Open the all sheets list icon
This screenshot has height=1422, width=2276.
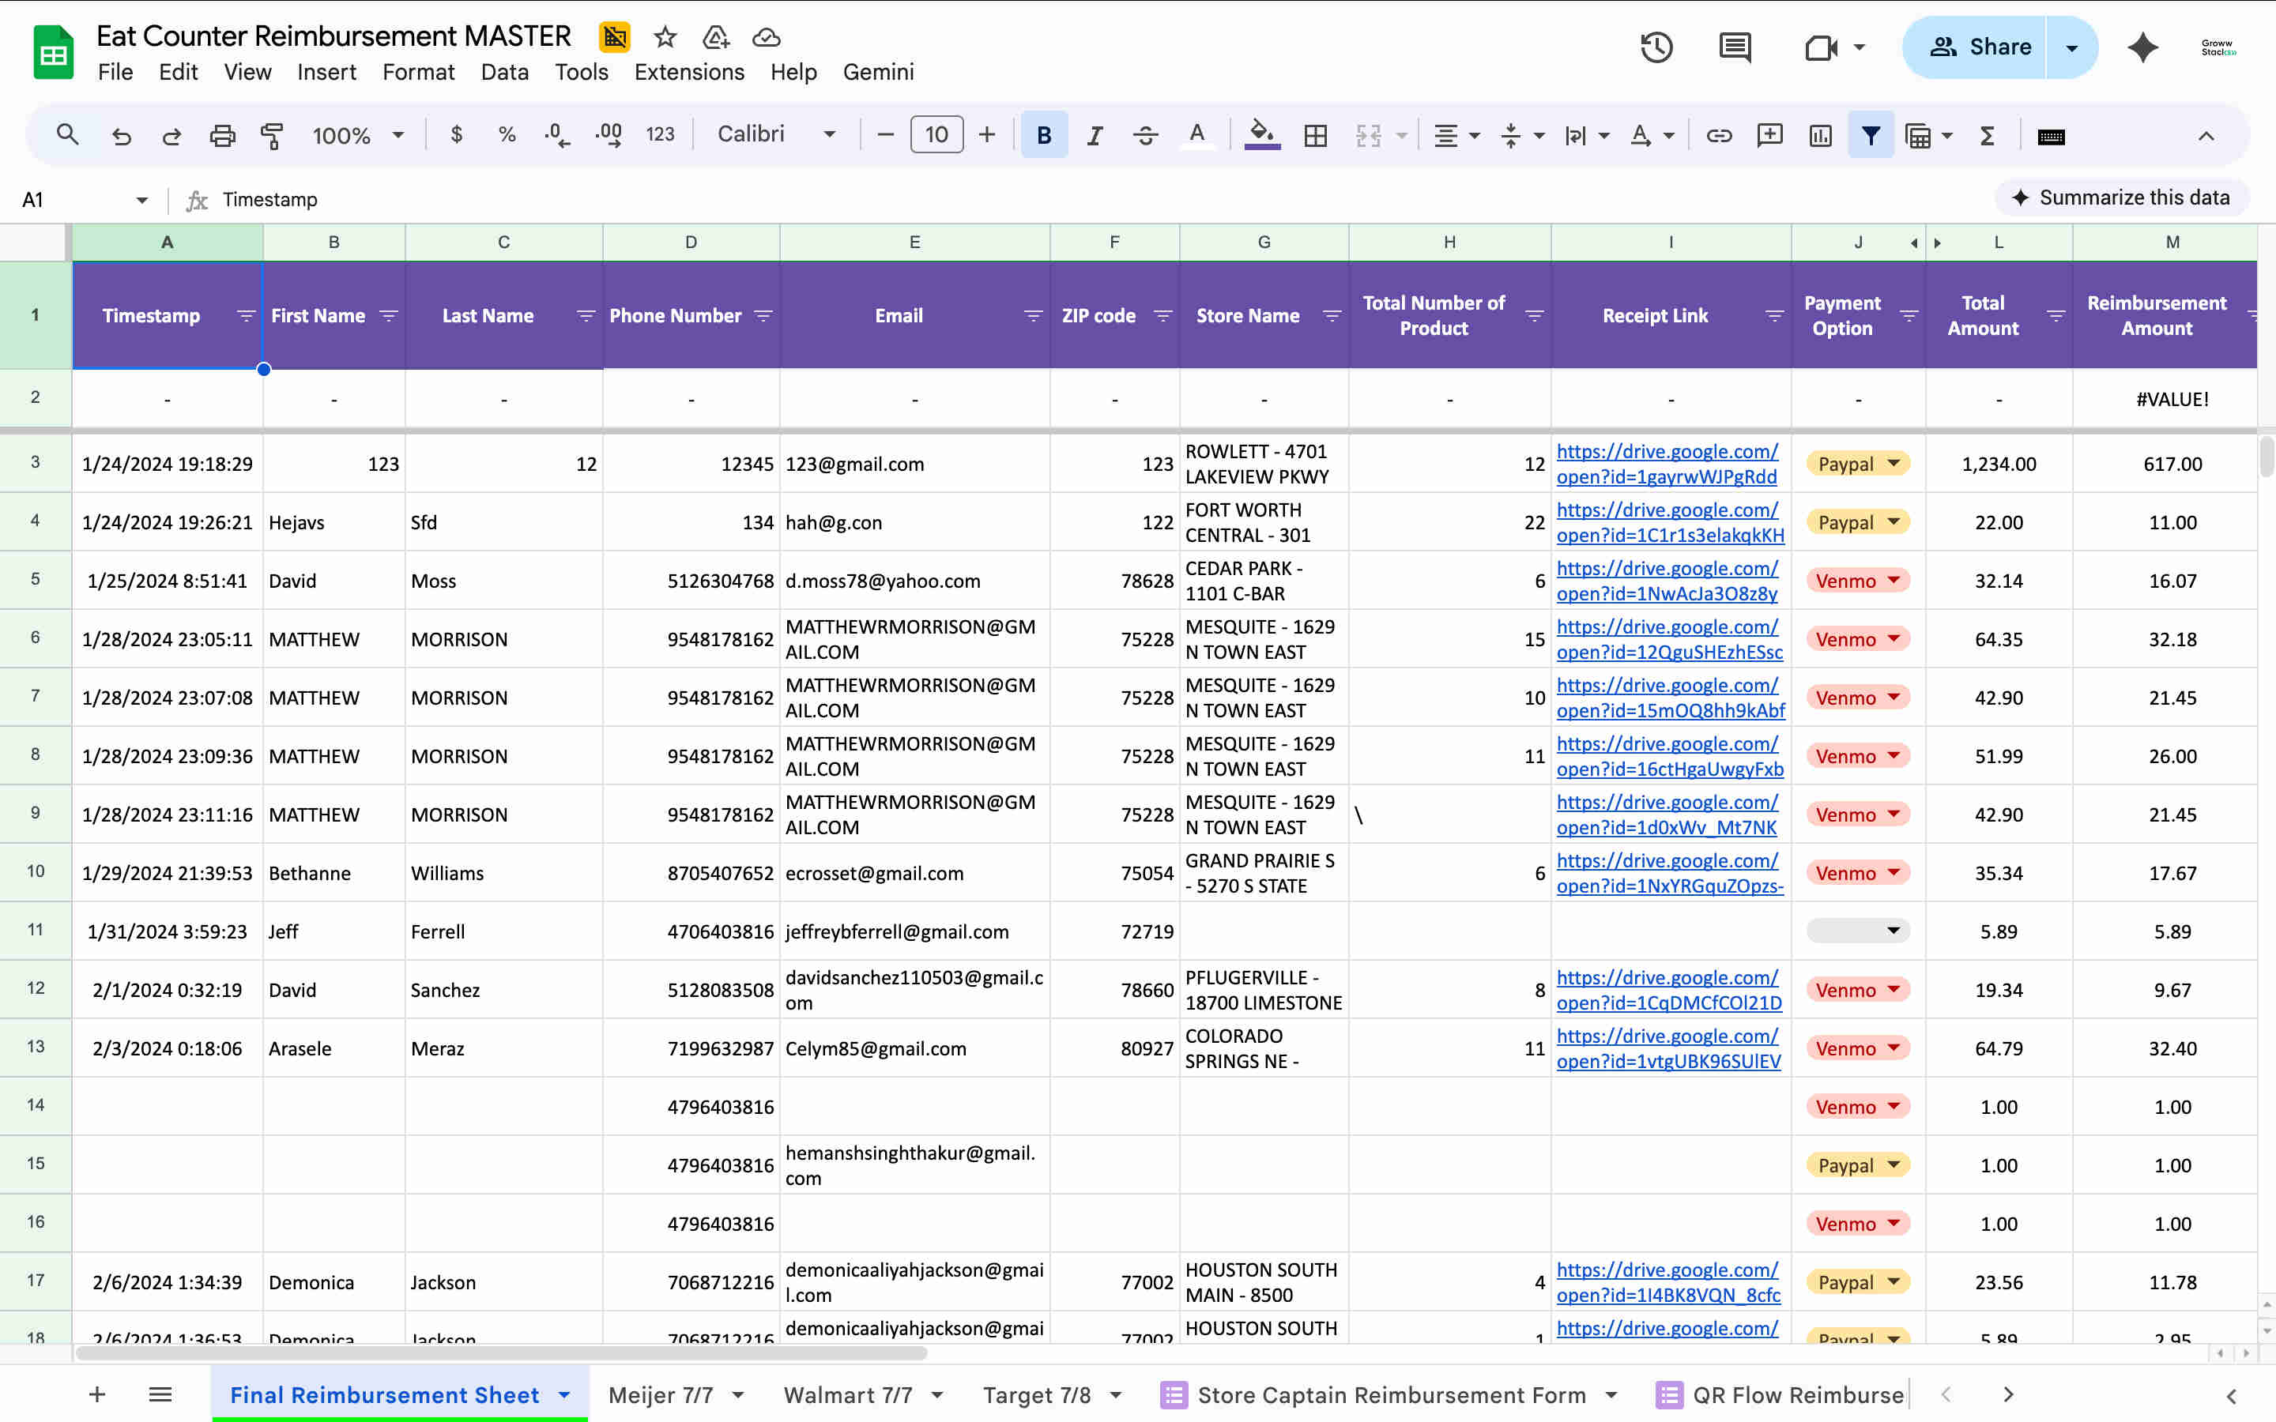point(160,1394)
